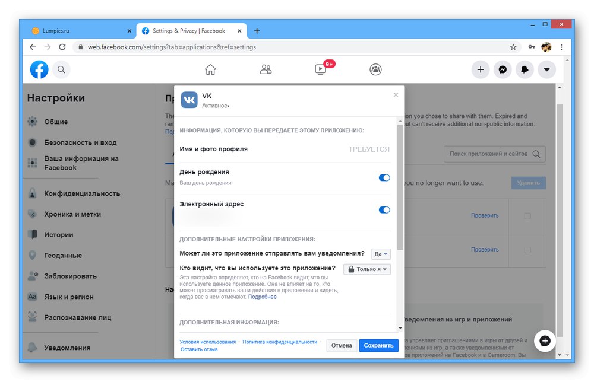Close the VK dialog with the X

pos(396,94)
